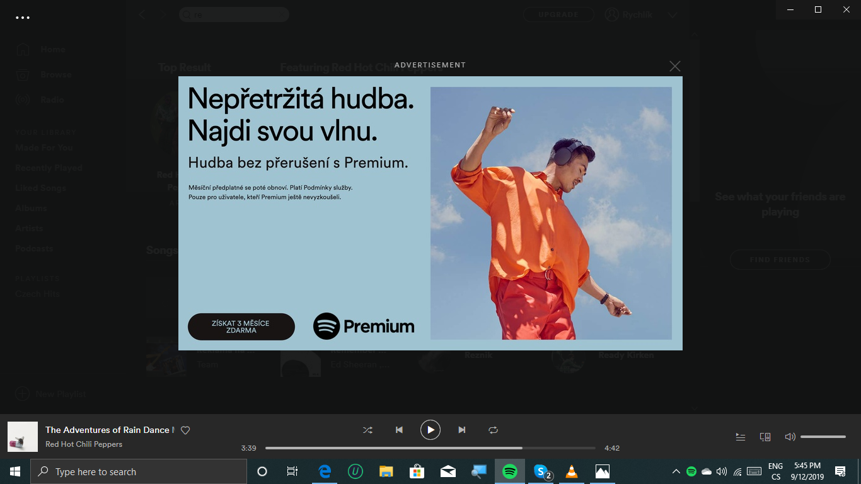
Task: Click the Upgrade button
Action: (x=558, y=14)
